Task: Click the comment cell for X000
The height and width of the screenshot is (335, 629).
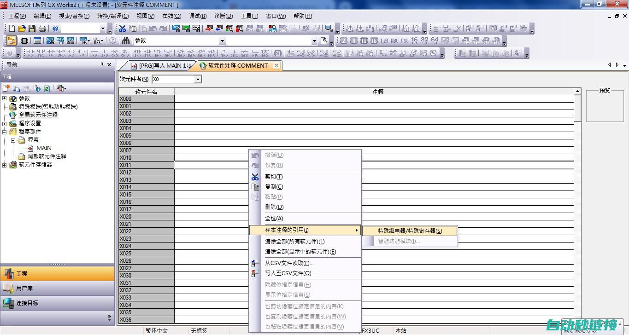Action: (x=374, y=99)
